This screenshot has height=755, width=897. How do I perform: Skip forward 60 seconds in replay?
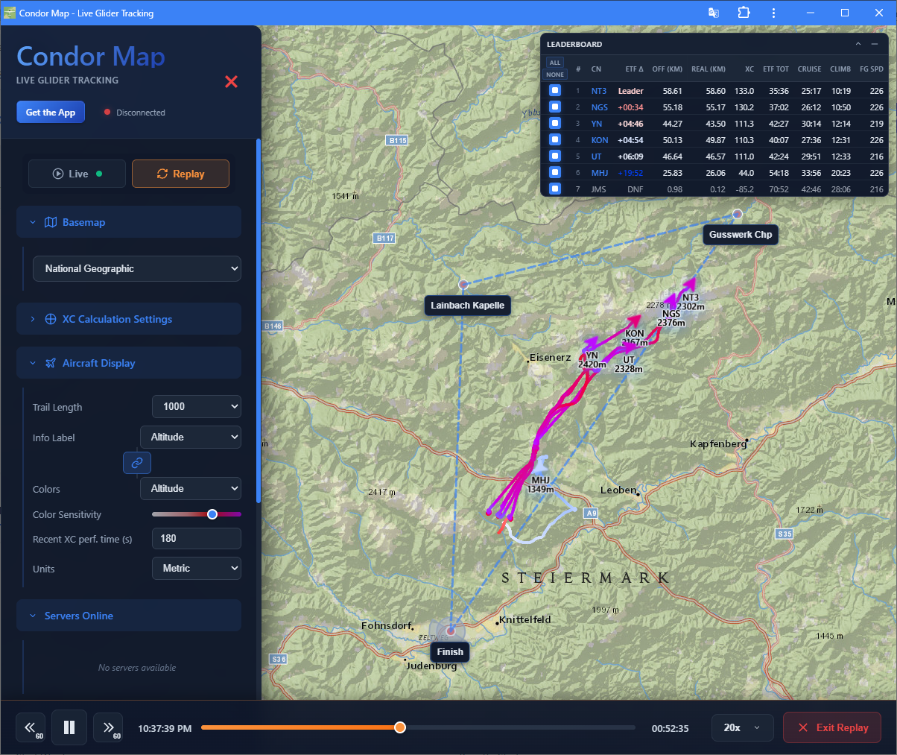pyautogui.click(x=108, y=727)
